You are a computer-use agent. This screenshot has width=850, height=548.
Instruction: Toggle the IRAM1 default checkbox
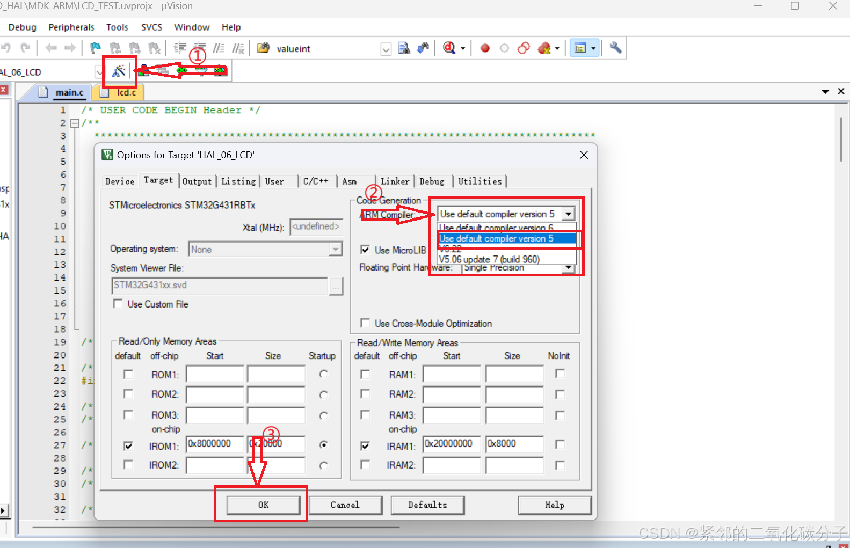[365, 445]
